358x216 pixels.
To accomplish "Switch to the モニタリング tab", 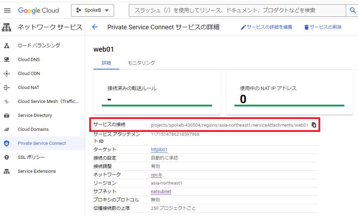I will coord(141,63).
